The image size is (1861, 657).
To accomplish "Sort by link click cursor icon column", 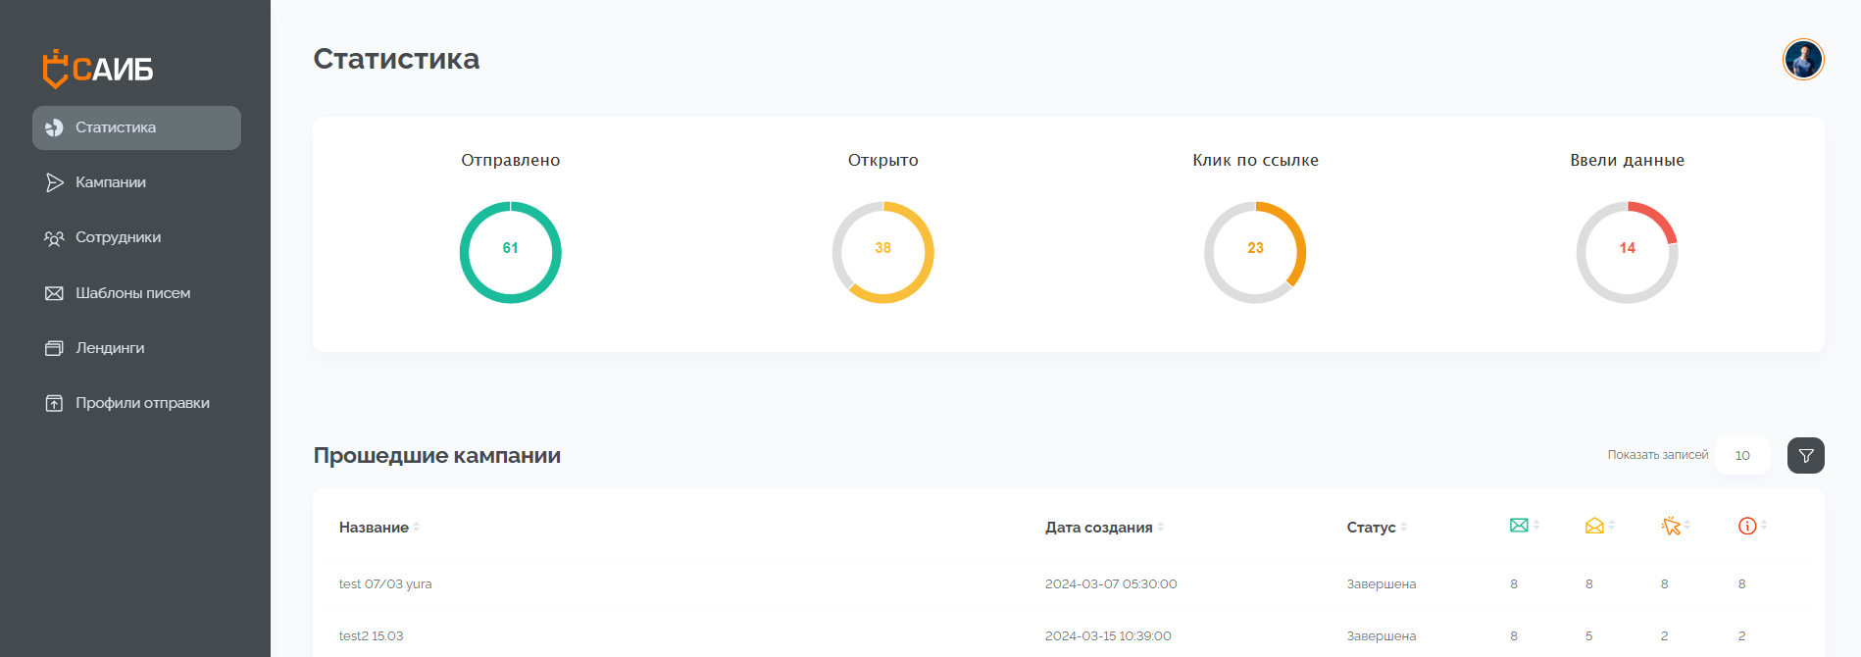I will point(1671,527).
